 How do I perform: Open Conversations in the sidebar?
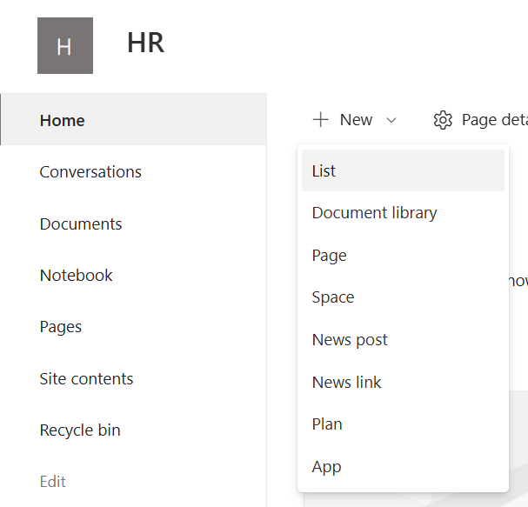point(90,171)
